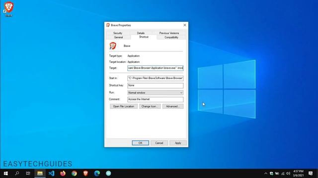318x178 pixels.
Task: Open the taskbar clock and date
Action: point(298,174)
